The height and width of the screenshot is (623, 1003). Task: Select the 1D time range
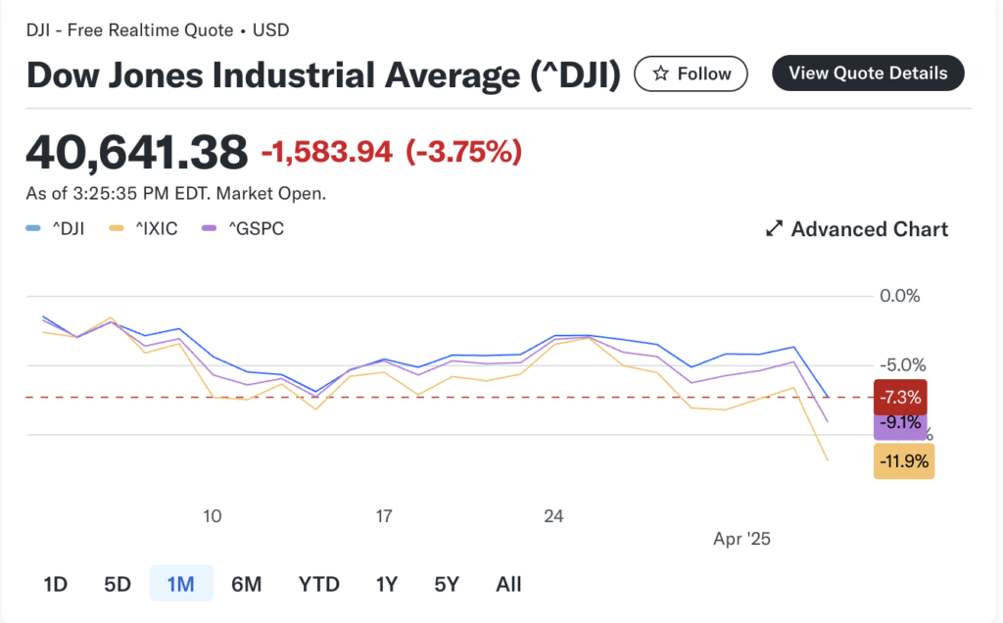point(56,584)
